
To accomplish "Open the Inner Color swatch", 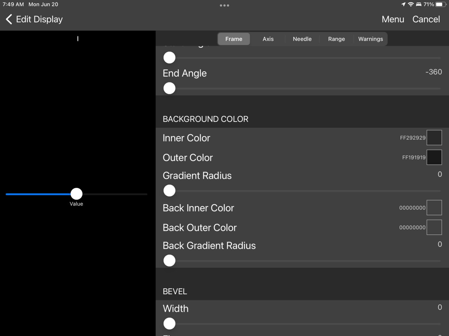I will [x=434, y=138].
